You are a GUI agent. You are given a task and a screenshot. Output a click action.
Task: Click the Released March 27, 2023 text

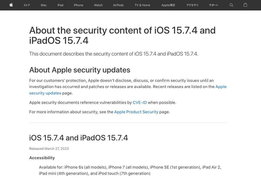point(49,148)
